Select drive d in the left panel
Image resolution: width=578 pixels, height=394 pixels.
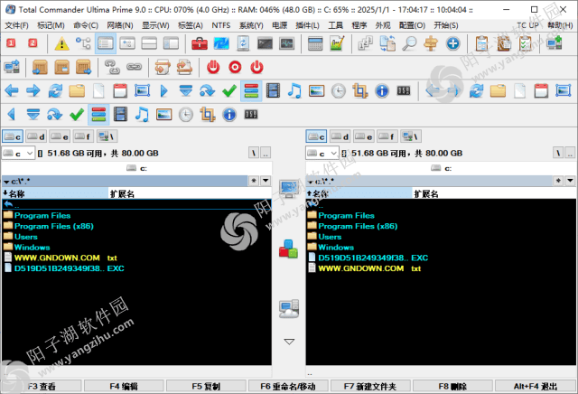[x=36, y=136]
